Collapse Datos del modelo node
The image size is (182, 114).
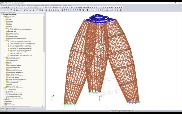3,16
